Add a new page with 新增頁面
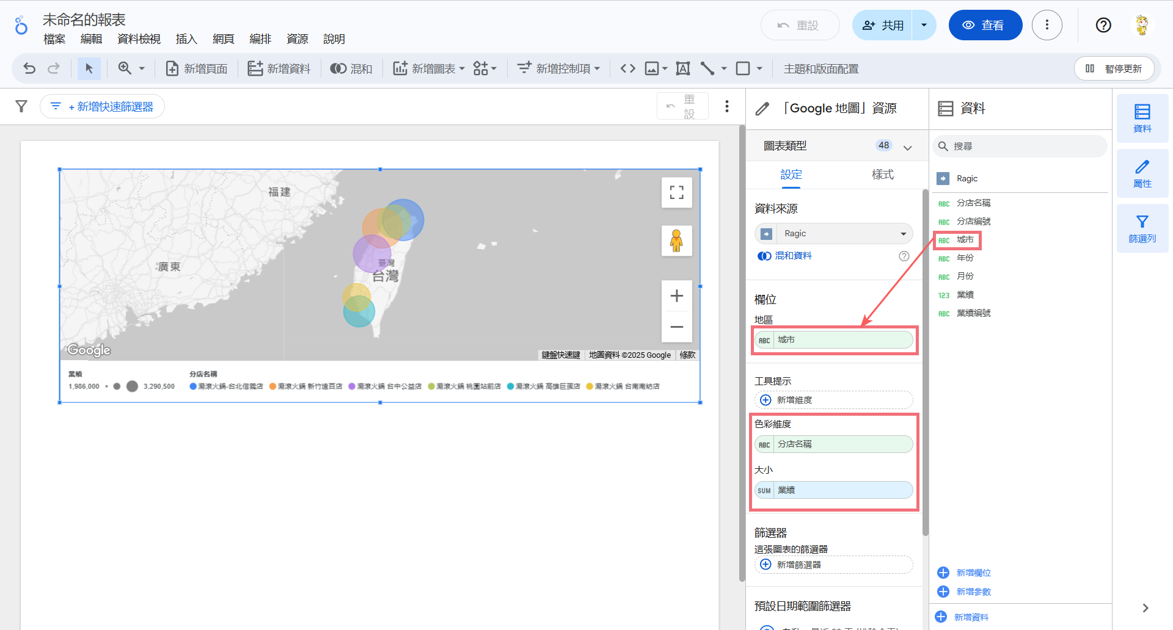1173x630 pixels. click(x=197, y=68)
